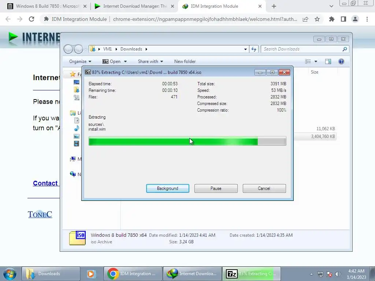Screen dimensions: 375x281
Task: Expand Chrome tab search chevron
Action: pos(331,7)
